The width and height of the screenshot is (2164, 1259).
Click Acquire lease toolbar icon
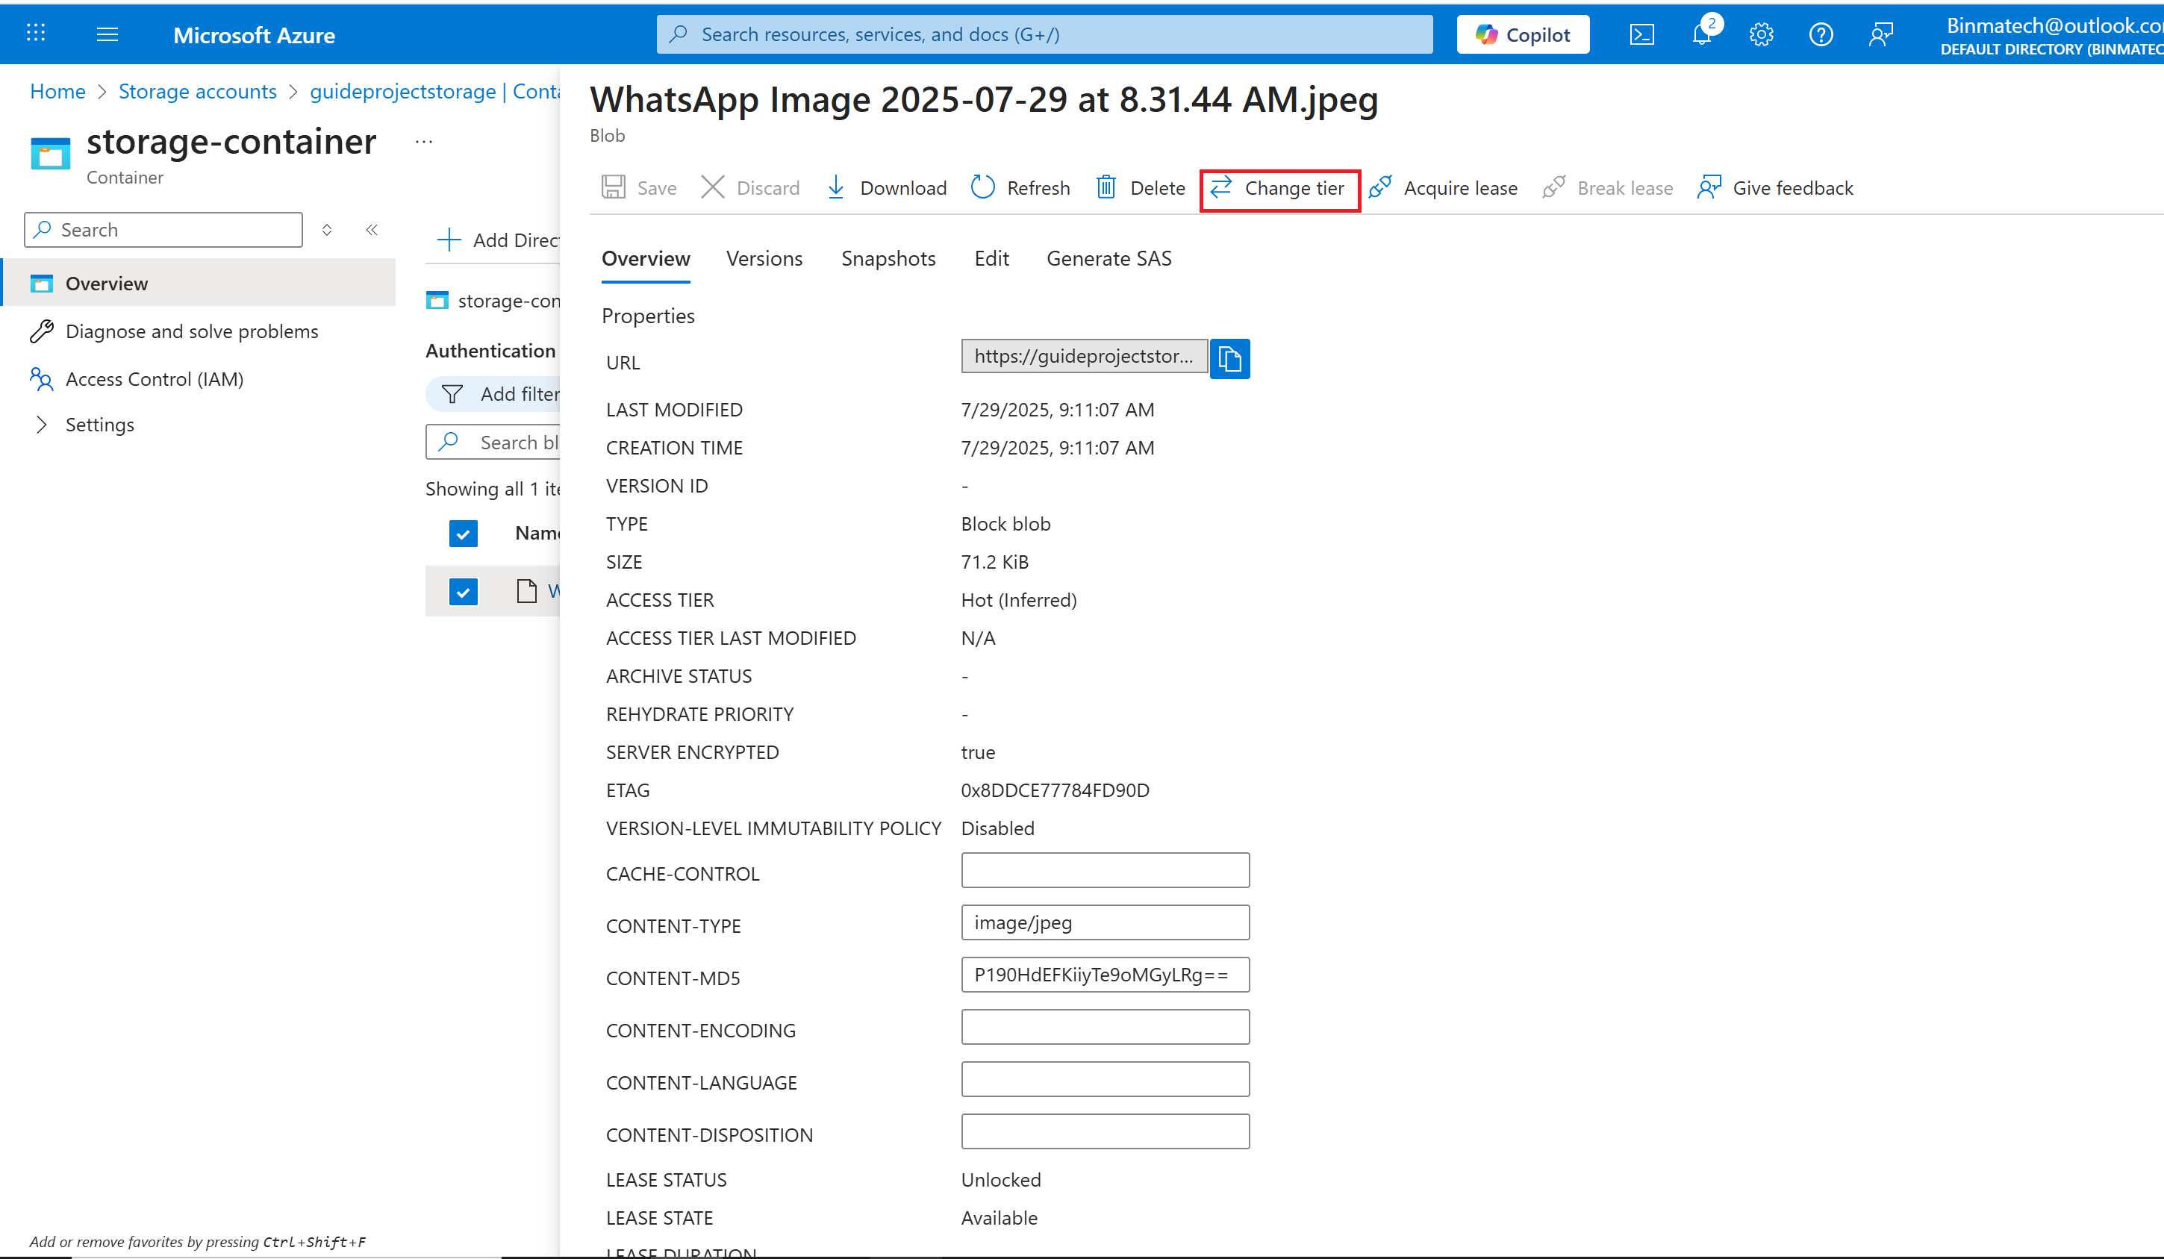point(1380,188)
